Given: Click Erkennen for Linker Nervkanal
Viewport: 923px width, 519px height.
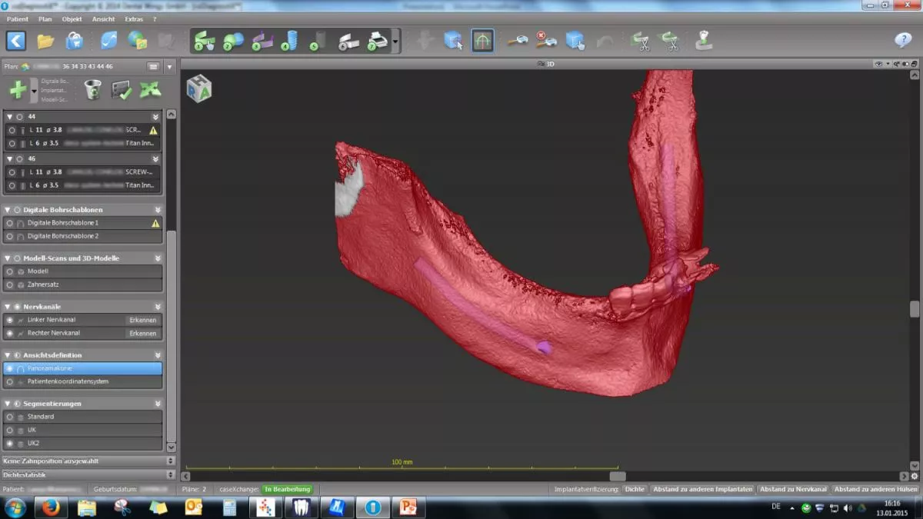Looking at the screenshot, I should (x=143, y=320).
